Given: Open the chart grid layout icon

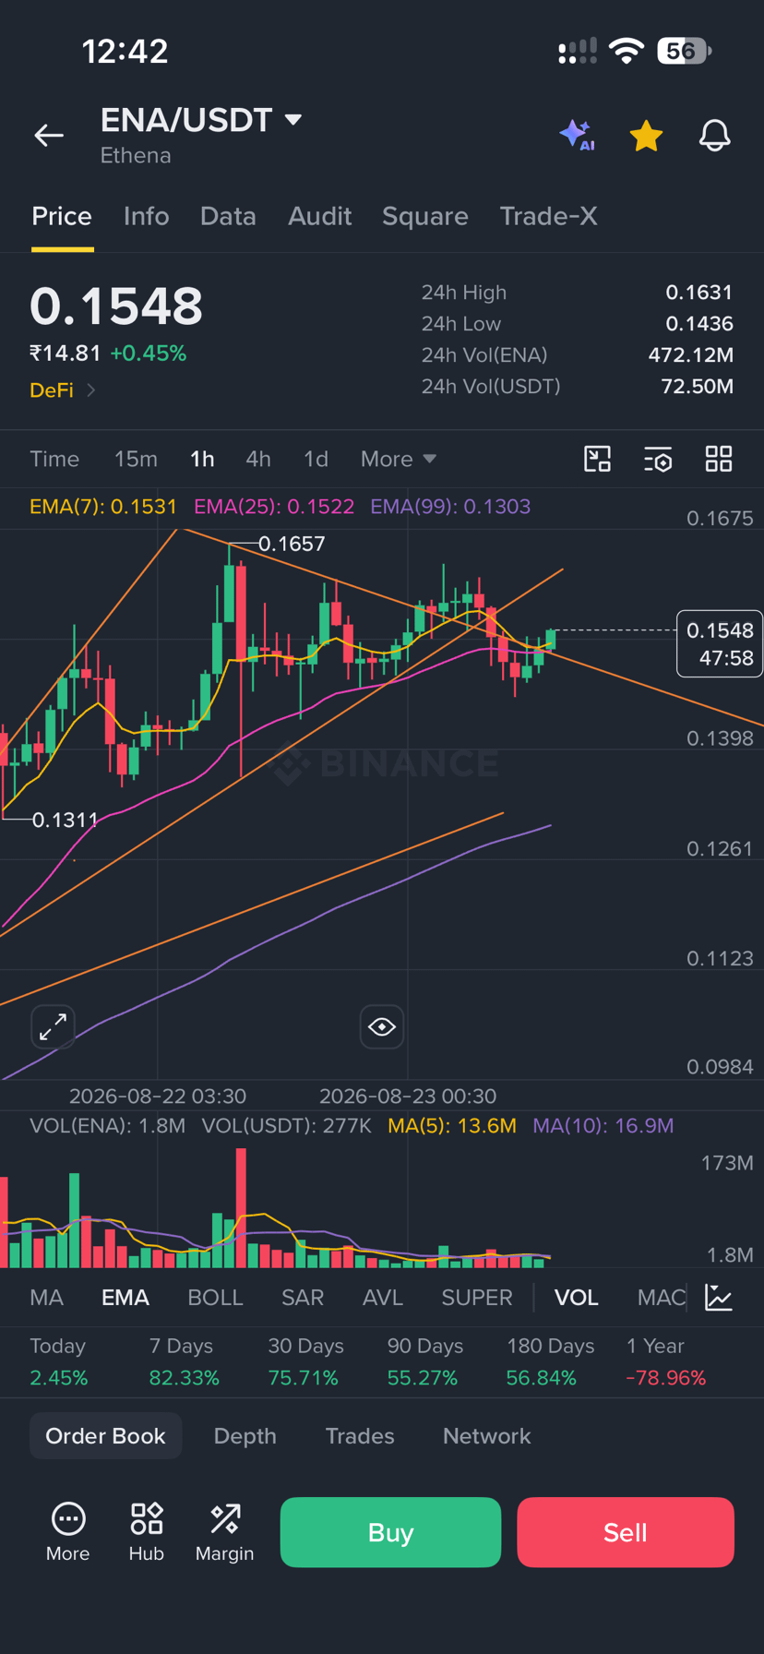Looking at the screenshot, I should pos(719,459).
